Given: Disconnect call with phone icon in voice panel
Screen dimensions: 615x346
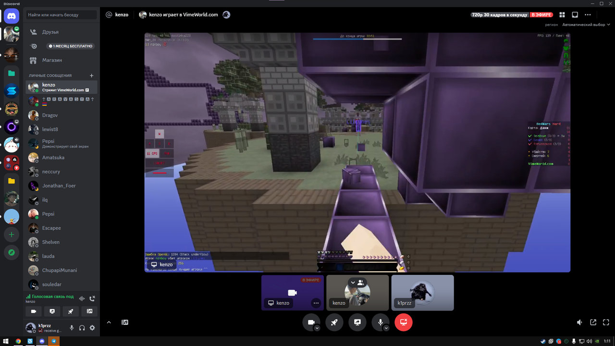Looking at the screenshot, I should [x=92, y=298].
